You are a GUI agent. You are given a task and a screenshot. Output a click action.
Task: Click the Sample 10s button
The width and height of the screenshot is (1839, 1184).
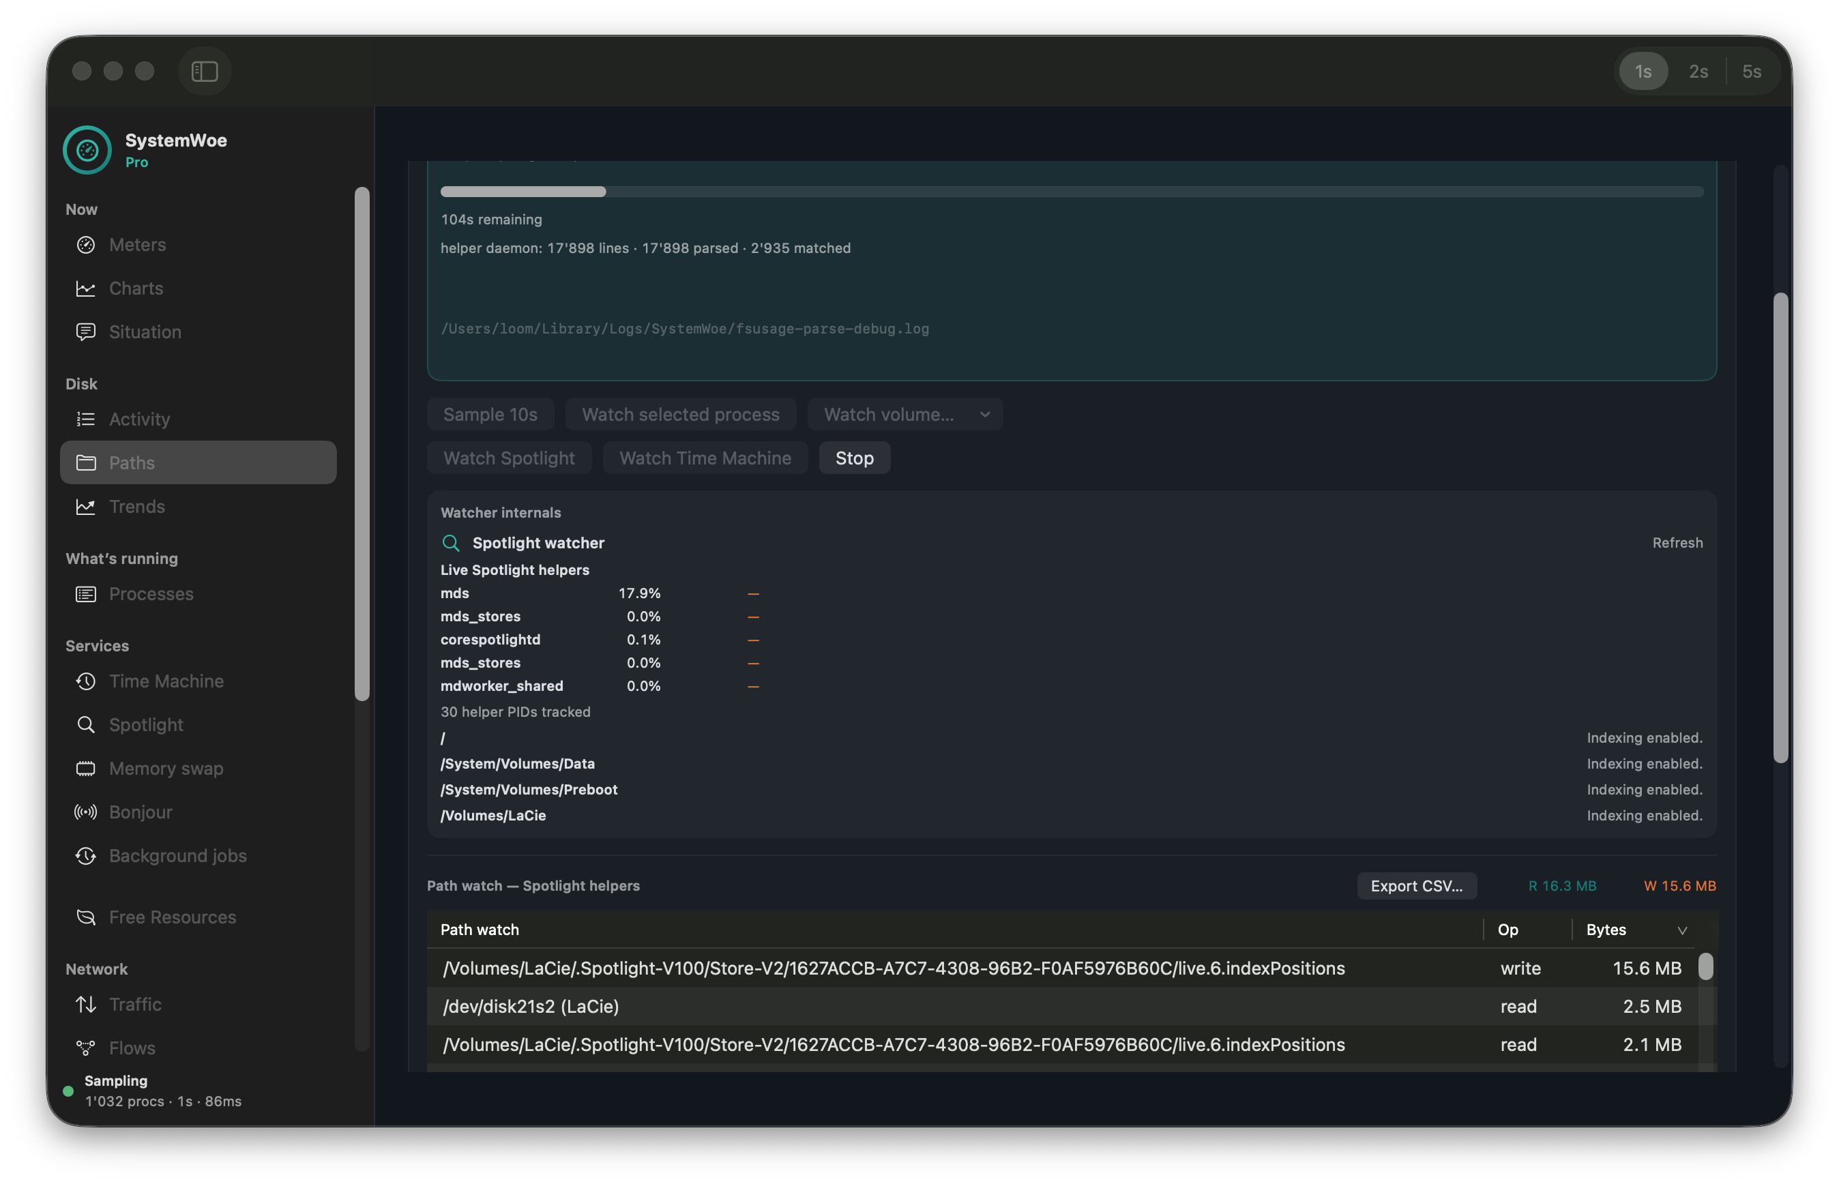490,415
